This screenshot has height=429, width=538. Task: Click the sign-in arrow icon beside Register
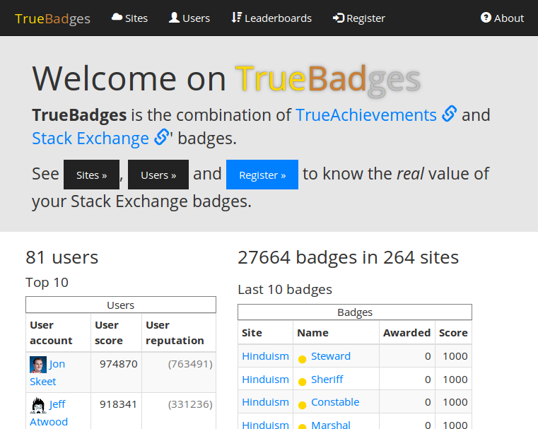pos(339,18)
